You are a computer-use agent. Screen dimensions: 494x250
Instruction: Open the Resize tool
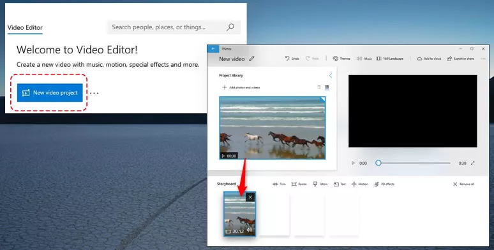point(299,184)
